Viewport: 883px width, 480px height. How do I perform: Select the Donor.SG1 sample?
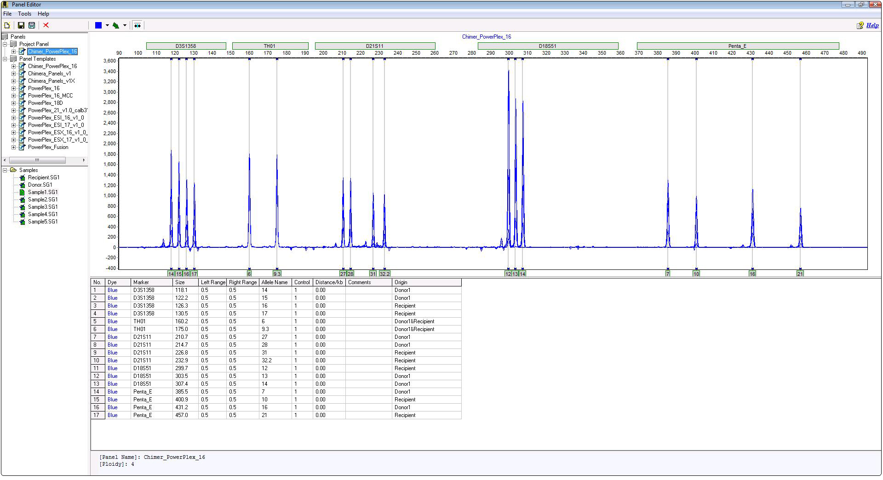(x=40, y=185)
